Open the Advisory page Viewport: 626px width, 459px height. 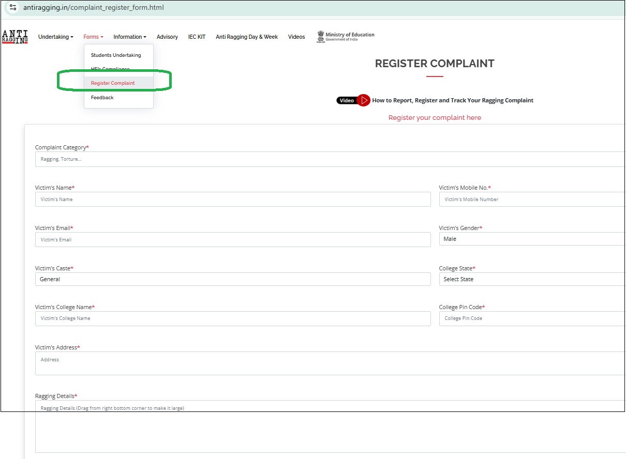167,37
